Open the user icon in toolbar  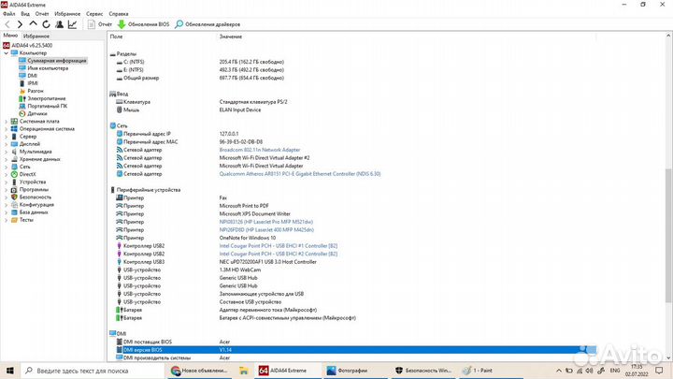click(x=59, y=24)
